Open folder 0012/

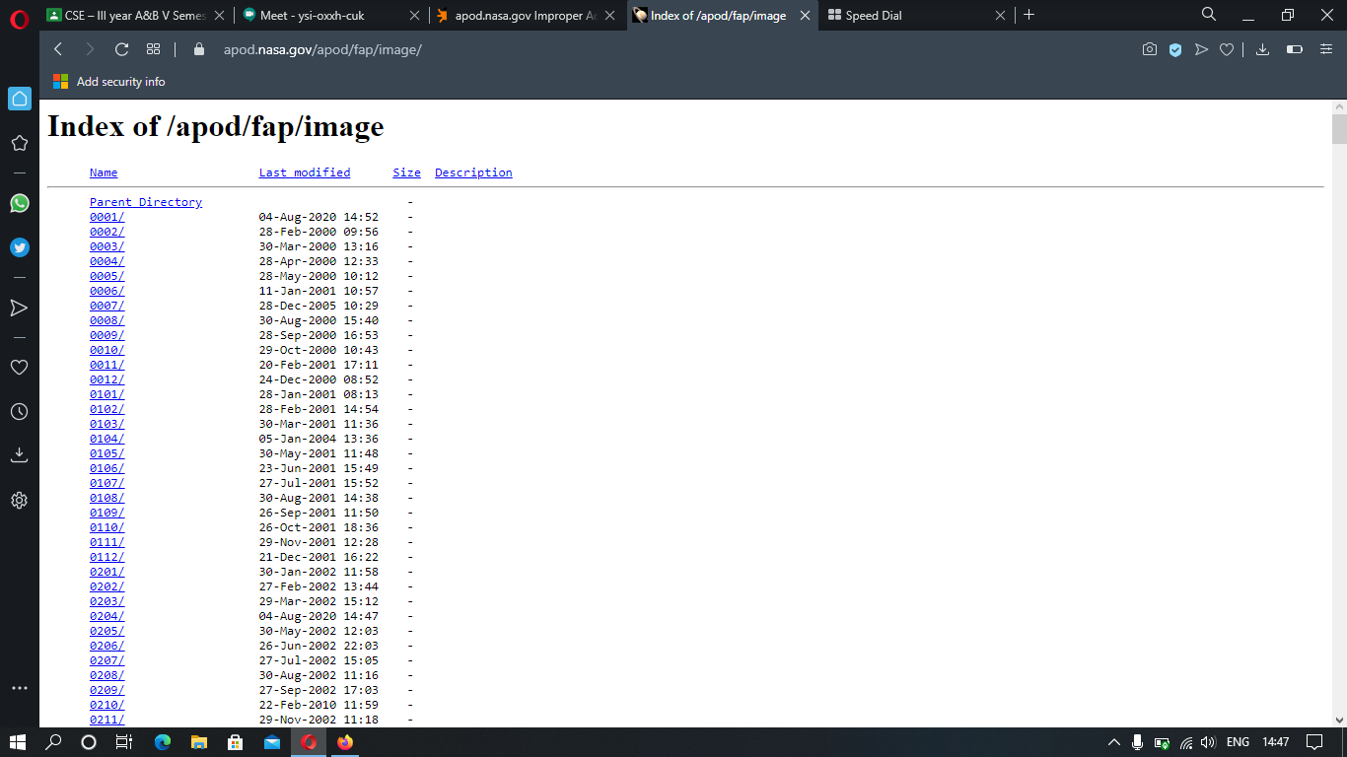pos(107,379)
